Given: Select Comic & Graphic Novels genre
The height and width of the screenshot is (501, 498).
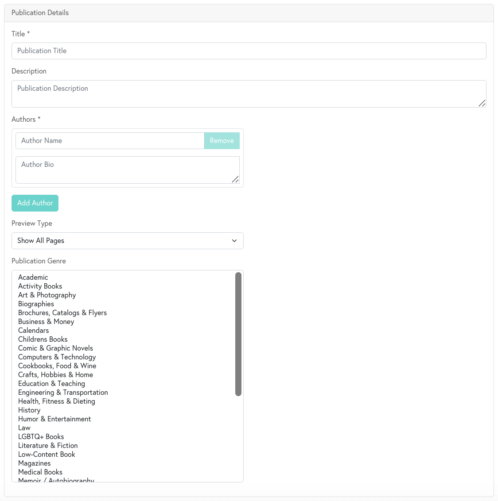Looking at the screenshot, I should [55, 348].
